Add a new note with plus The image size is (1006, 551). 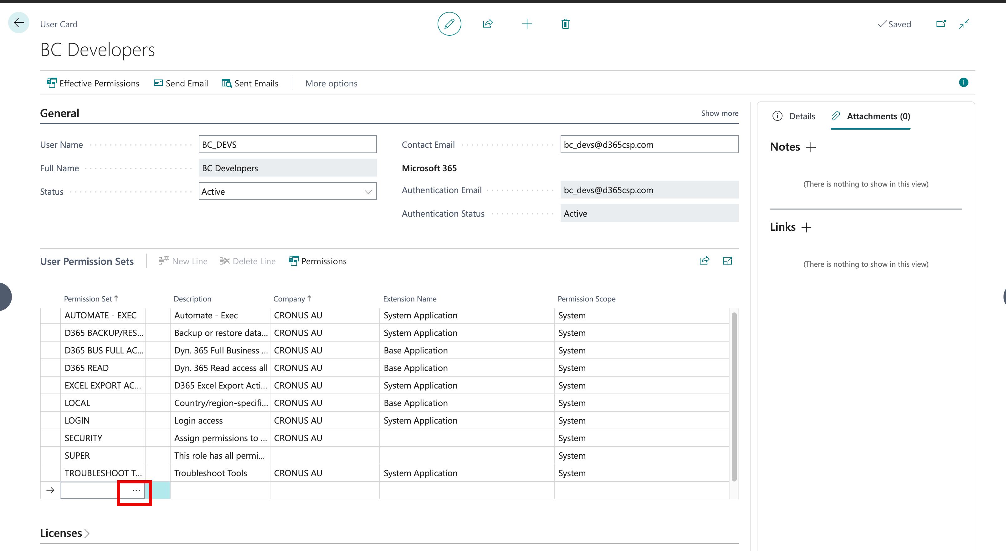pos(811,147)
